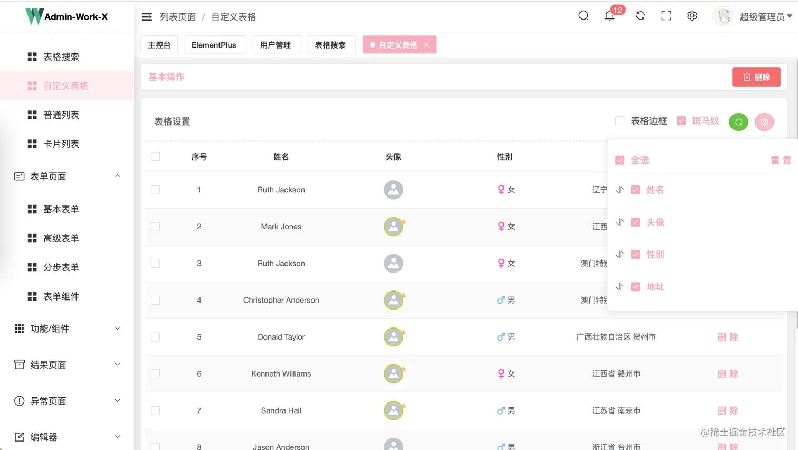Viewport: 798px width, 450px height.
Task: Collapse the sidebar with the hamburger icon
Action: click(x=147, y=16)
